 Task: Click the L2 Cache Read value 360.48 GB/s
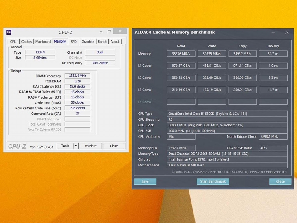(x=181, y=78)
